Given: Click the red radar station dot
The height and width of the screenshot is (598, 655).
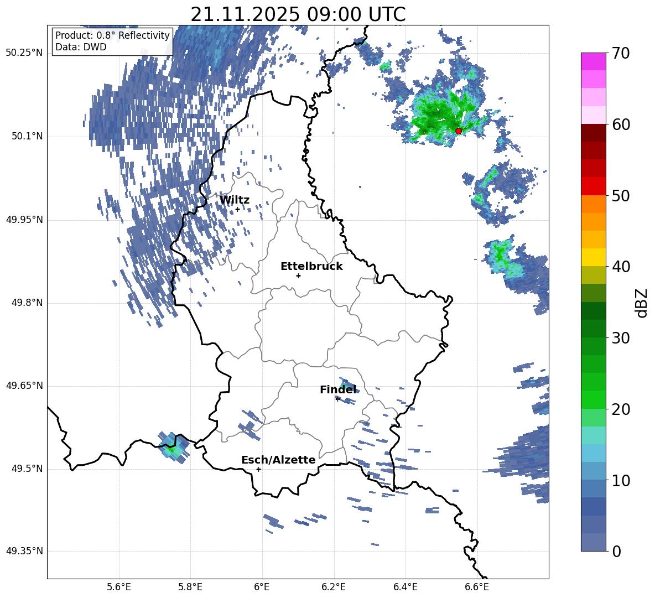Looking at the screenshot, I should tap(458, 131).
